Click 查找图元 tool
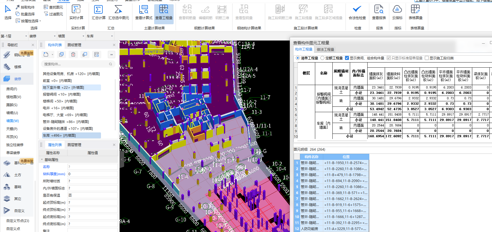Viewport: 492px width, 232px height. [x=53, y=7]
